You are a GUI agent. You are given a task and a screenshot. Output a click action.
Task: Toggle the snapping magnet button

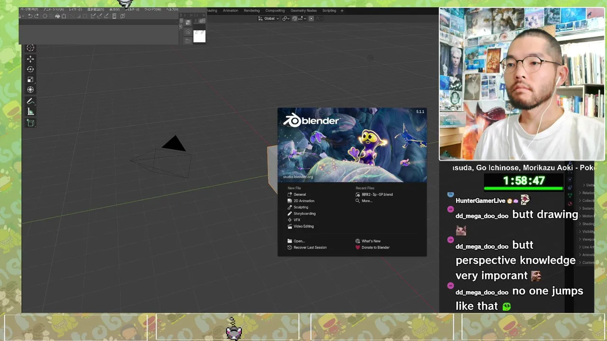tap(294, 18)
